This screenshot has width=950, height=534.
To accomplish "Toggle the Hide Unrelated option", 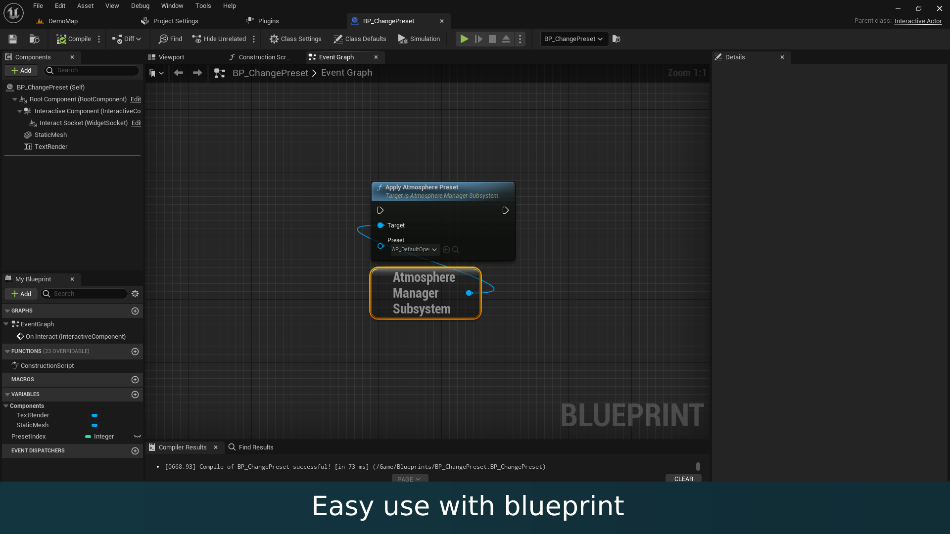I will pos(219,39).
